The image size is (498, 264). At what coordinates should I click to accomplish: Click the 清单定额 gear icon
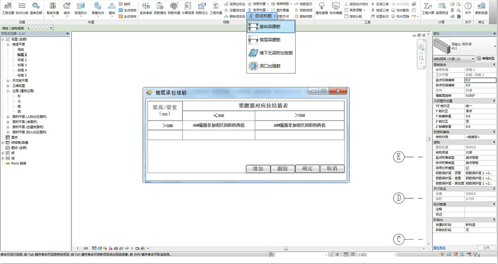pyautogui.click(x=36, y=7)
